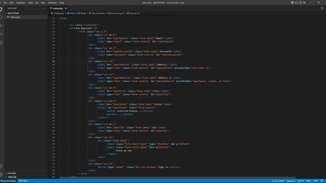Click the inputZip label line
This screenshot has width=326, height=183.
click(132, 128)
